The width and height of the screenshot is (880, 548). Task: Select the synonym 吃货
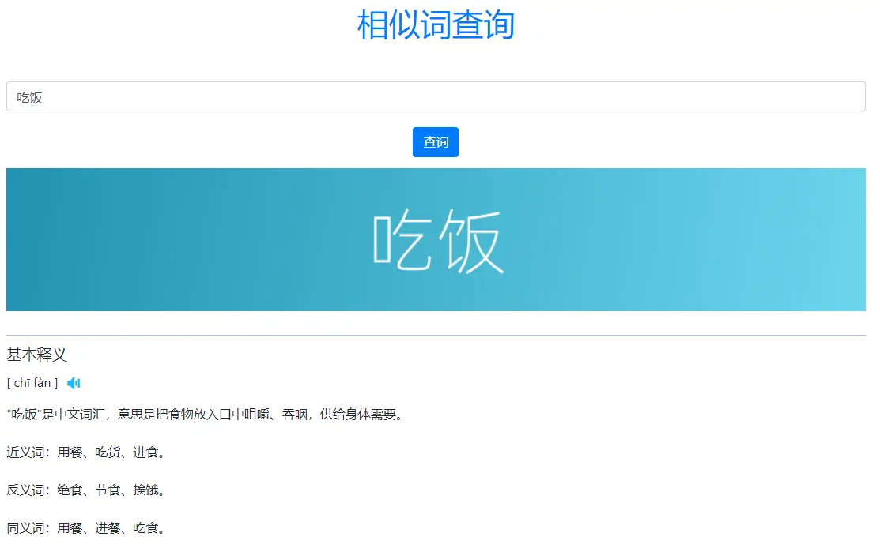point(106,452)
